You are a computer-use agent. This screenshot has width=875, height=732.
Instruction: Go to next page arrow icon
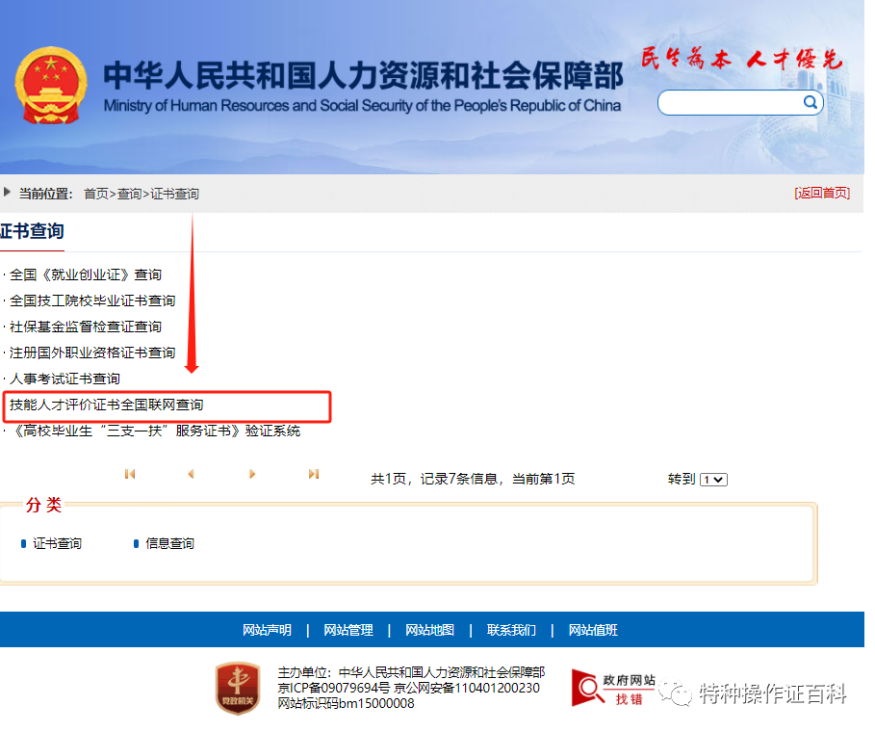[x=252, y=474]
